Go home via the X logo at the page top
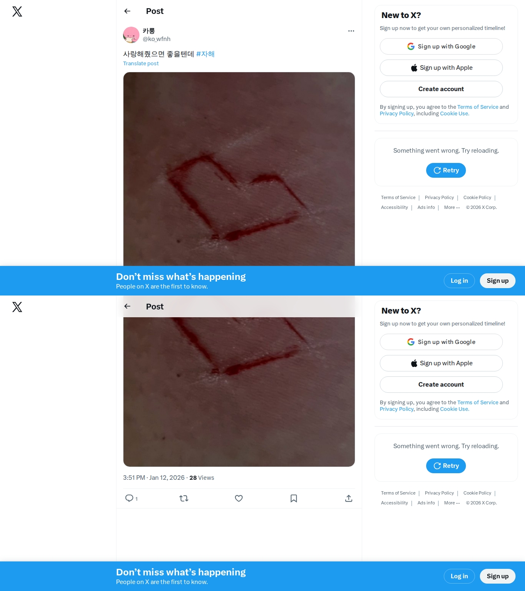This screenshot has width=525, height=591. click(17, 11)
